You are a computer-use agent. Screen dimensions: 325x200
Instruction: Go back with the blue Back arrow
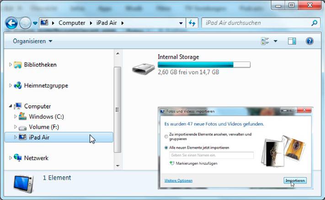[11, 23]
